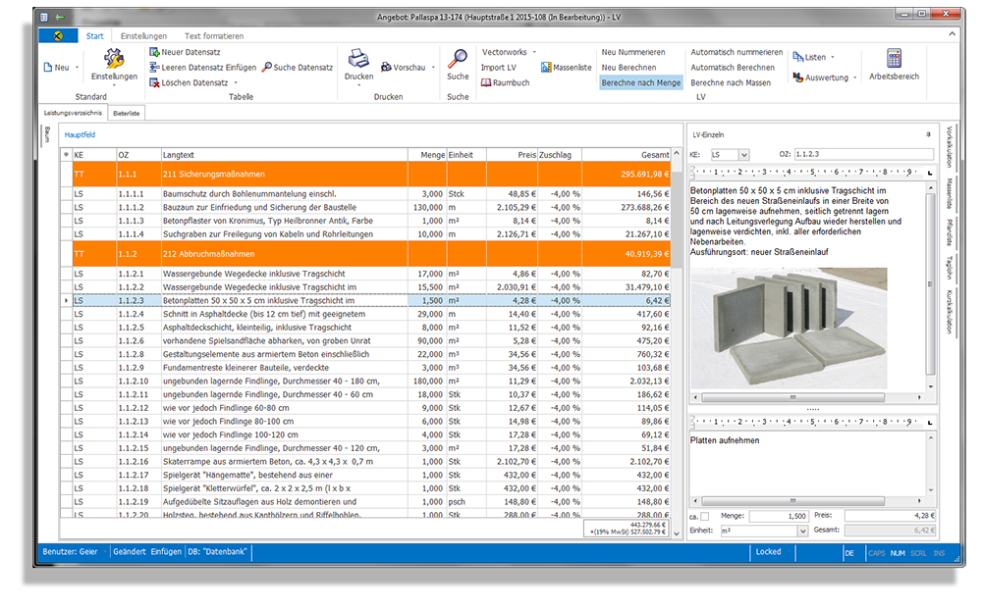Open the Arbeitsbereich calculator icon
The image size is (982, 610).
894,59
